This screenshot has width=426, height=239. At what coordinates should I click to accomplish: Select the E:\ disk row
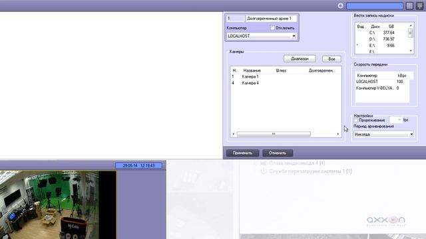(x=381, y=46)
